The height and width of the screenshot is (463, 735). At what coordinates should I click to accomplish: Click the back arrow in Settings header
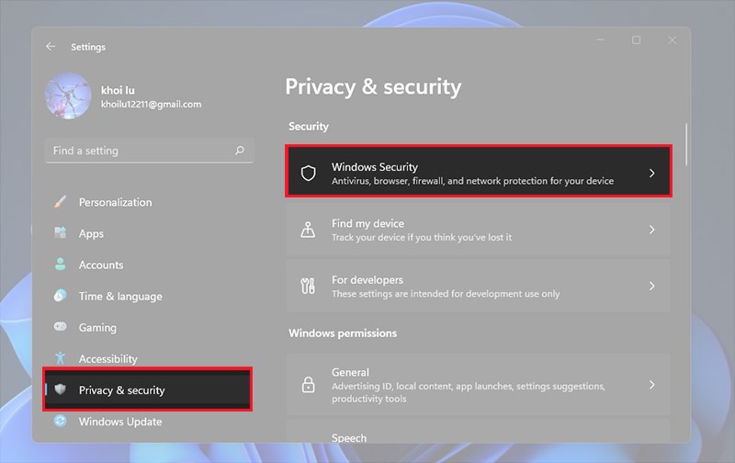point(51,47)
